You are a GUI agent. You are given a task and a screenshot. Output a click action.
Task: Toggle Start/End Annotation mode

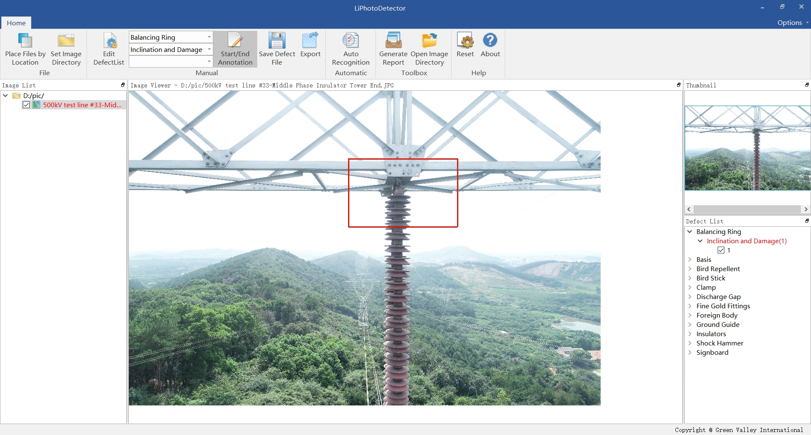pos(235,49)
